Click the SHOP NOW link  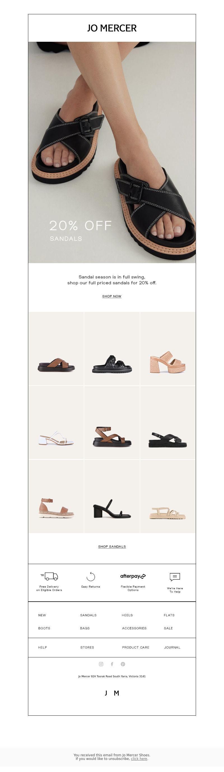112,296
